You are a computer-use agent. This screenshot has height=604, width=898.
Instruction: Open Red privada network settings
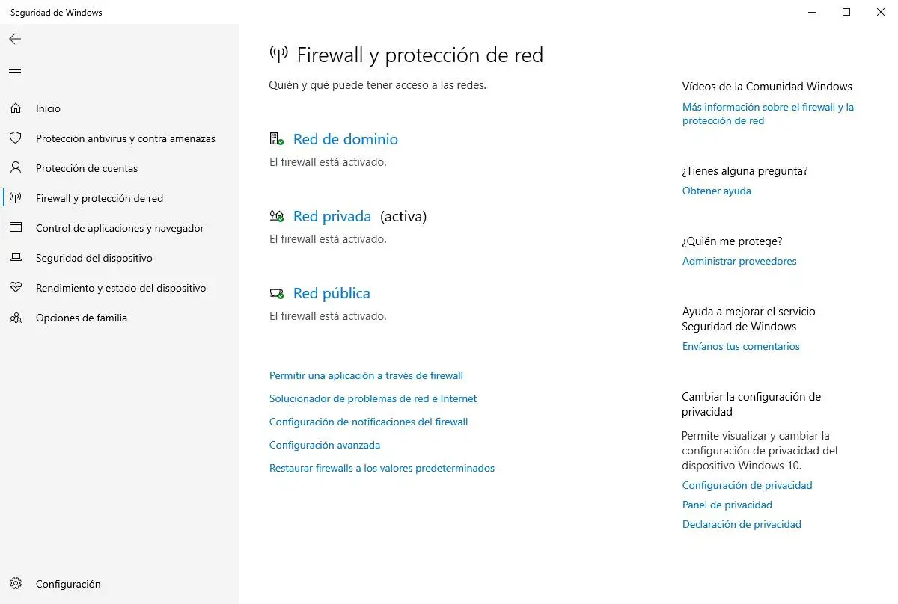332,216
